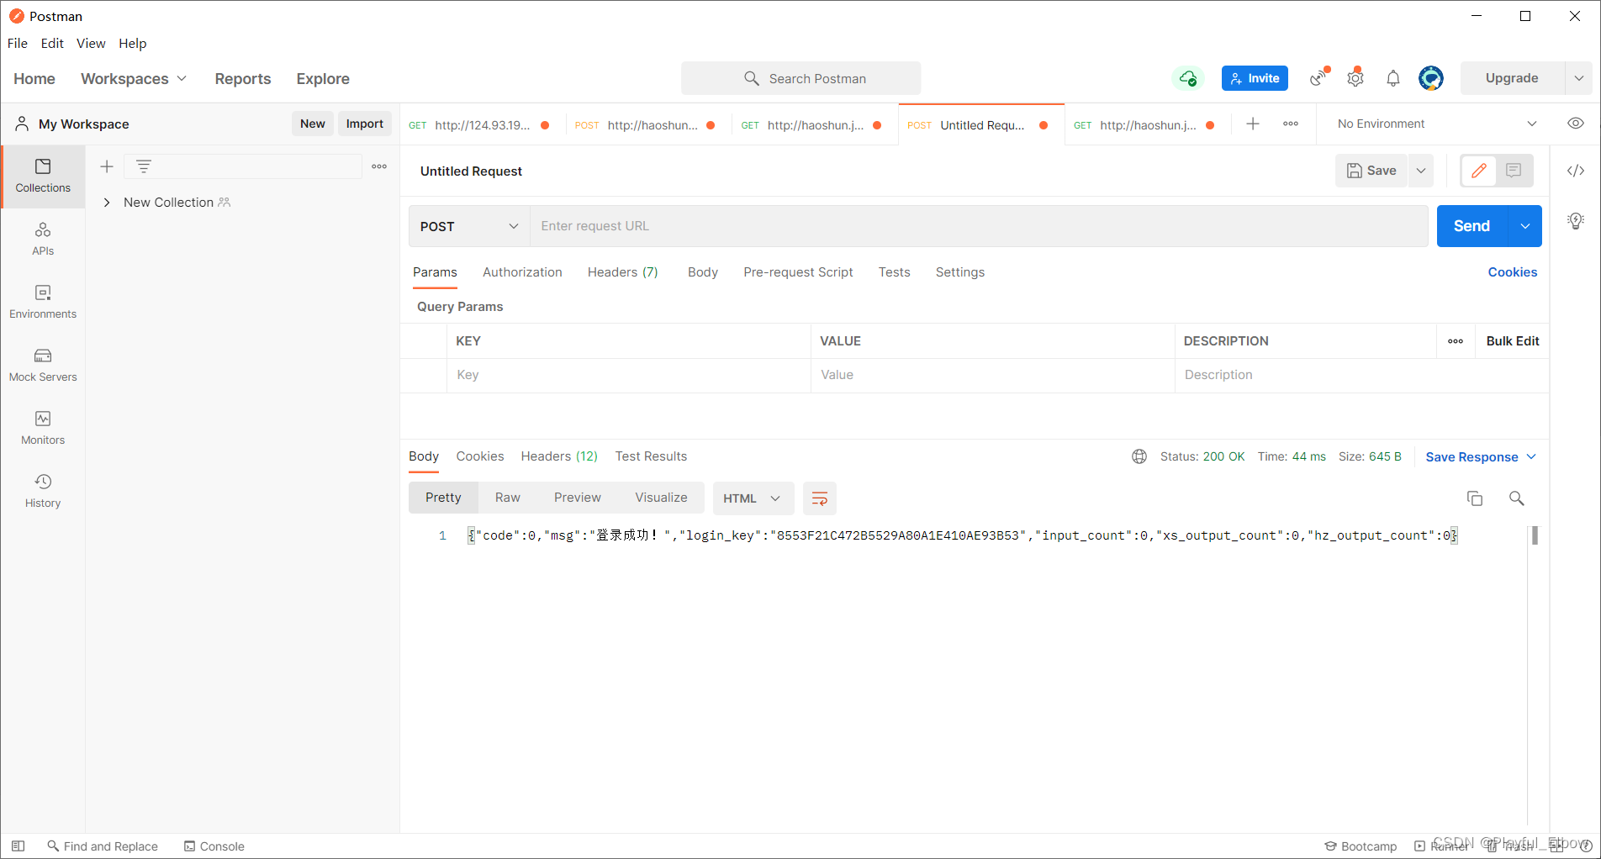The image size is (1601, 859).
Task: Open the Monitors sidebar panel
Action: click(43, 429)
